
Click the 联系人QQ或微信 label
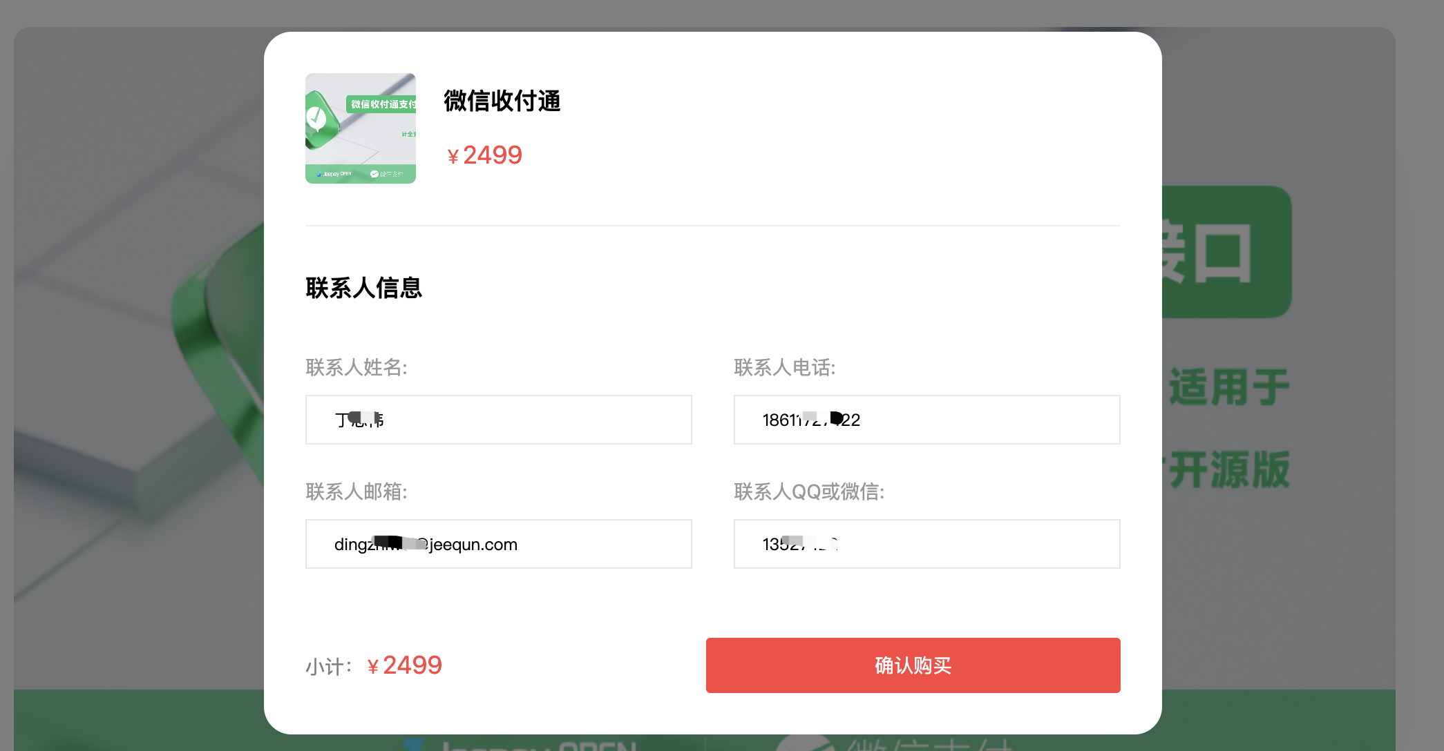tap(809, 491)
